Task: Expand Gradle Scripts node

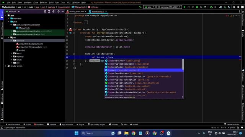Action: tap(6, 66)
